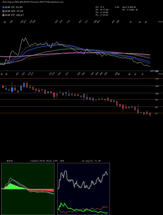Click the 127 label in the Tops row
Screen dimensions: 163x215
(25, 22)
